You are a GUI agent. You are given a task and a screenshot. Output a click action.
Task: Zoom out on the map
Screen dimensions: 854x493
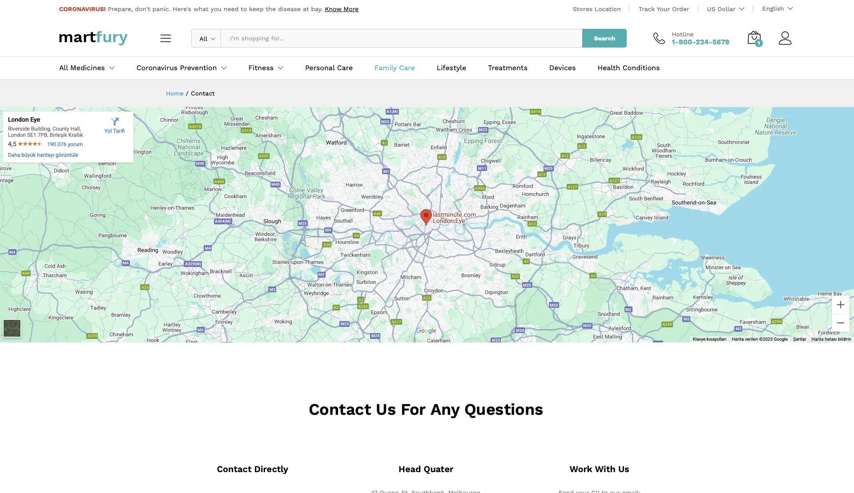[840, 323]
